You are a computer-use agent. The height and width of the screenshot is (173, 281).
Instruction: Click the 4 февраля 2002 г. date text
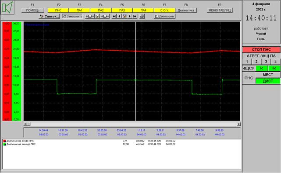click(261, 7)
